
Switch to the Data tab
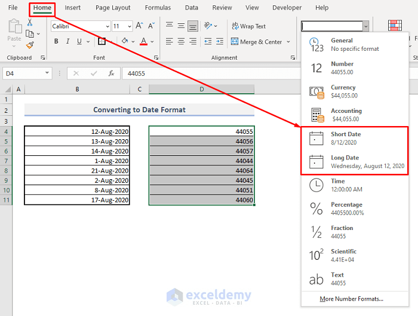(192, 7)
